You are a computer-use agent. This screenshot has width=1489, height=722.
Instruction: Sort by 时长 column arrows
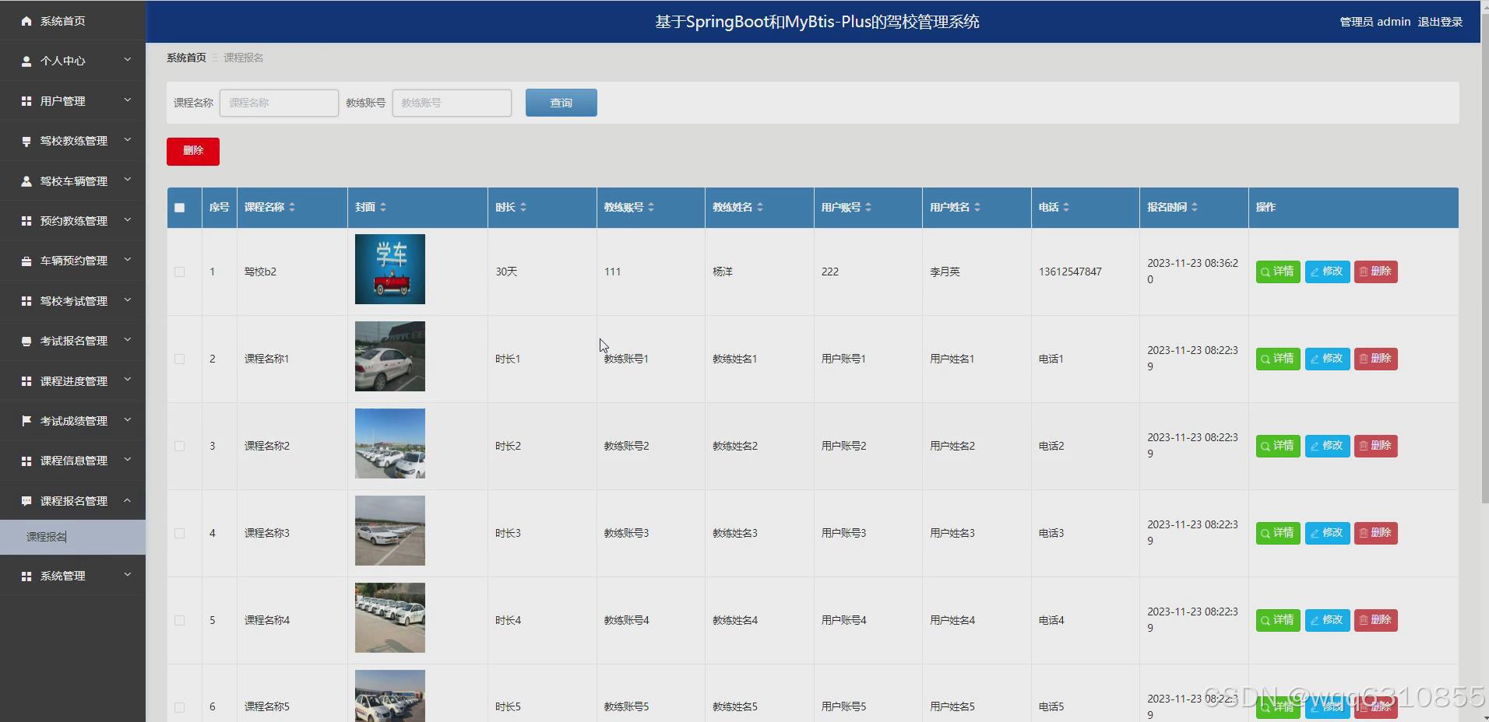[523, 207]
